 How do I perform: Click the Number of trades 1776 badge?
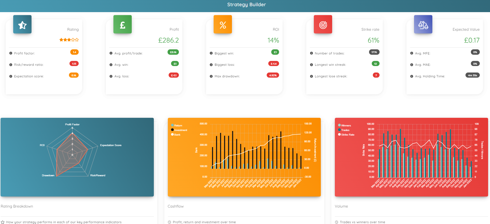pos(374,52)
